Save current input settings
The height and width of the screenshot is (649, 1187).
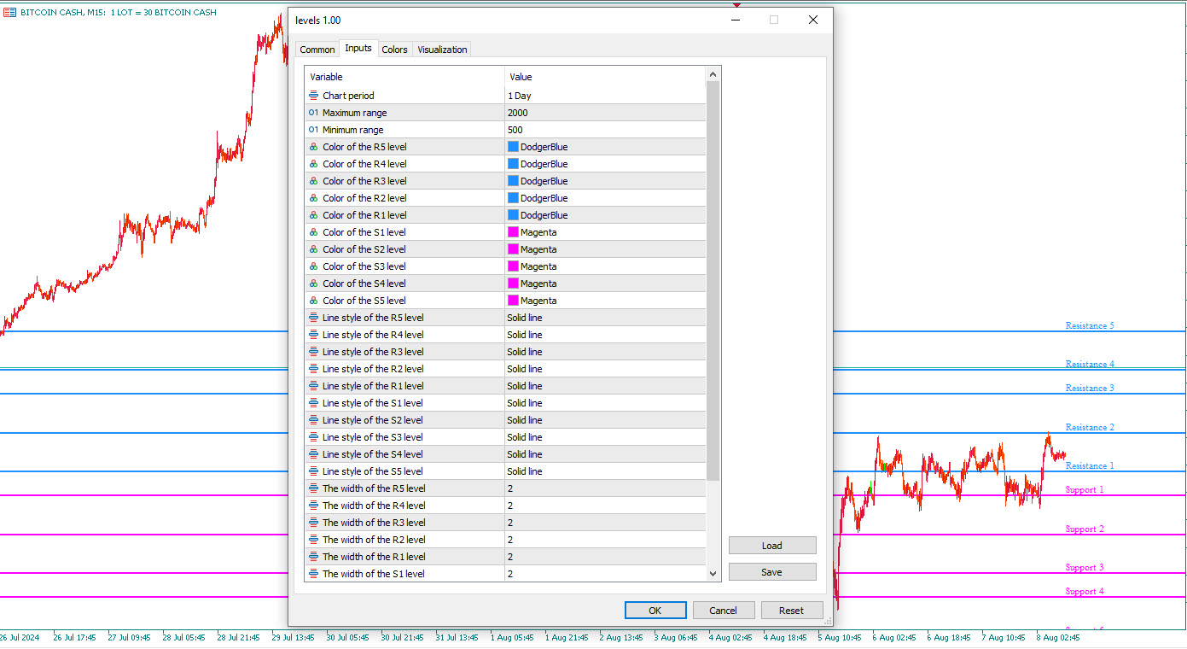(x=772, y=572)
